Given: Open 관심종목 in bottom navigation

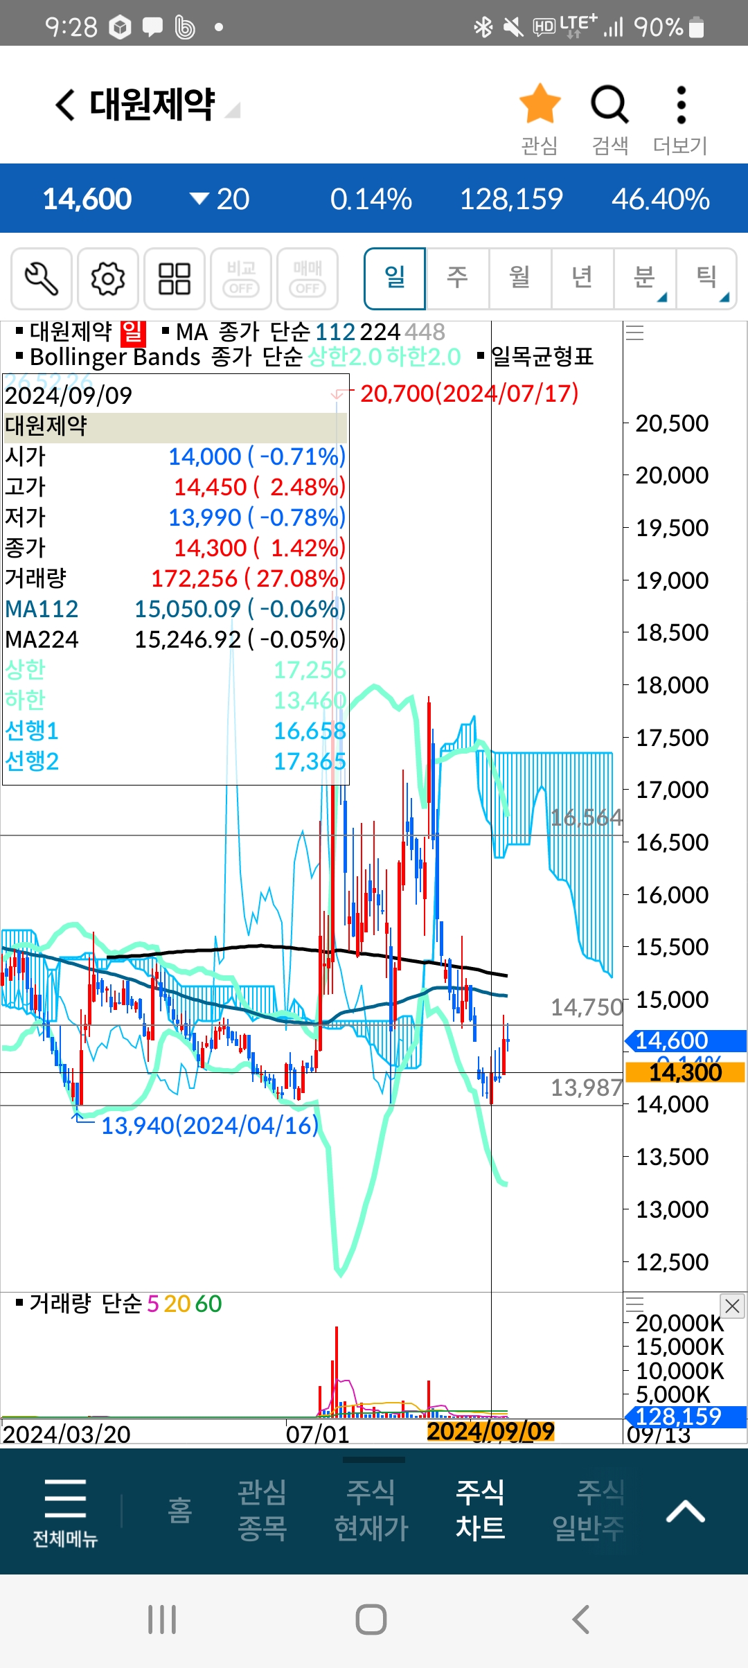Looking at the screenshot, I should [x=262, y=1510].
